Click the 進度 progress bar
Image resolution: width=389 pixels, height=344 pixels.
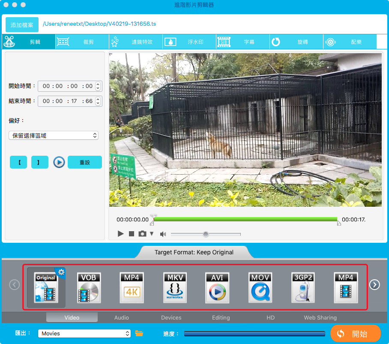coord(254,334)
